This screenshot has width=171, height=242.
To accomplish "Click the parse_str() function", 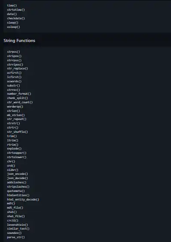I will (16, 237).
